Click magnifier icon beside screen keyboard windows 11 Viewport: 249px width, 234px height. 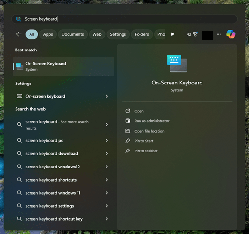tap(19, 193)
